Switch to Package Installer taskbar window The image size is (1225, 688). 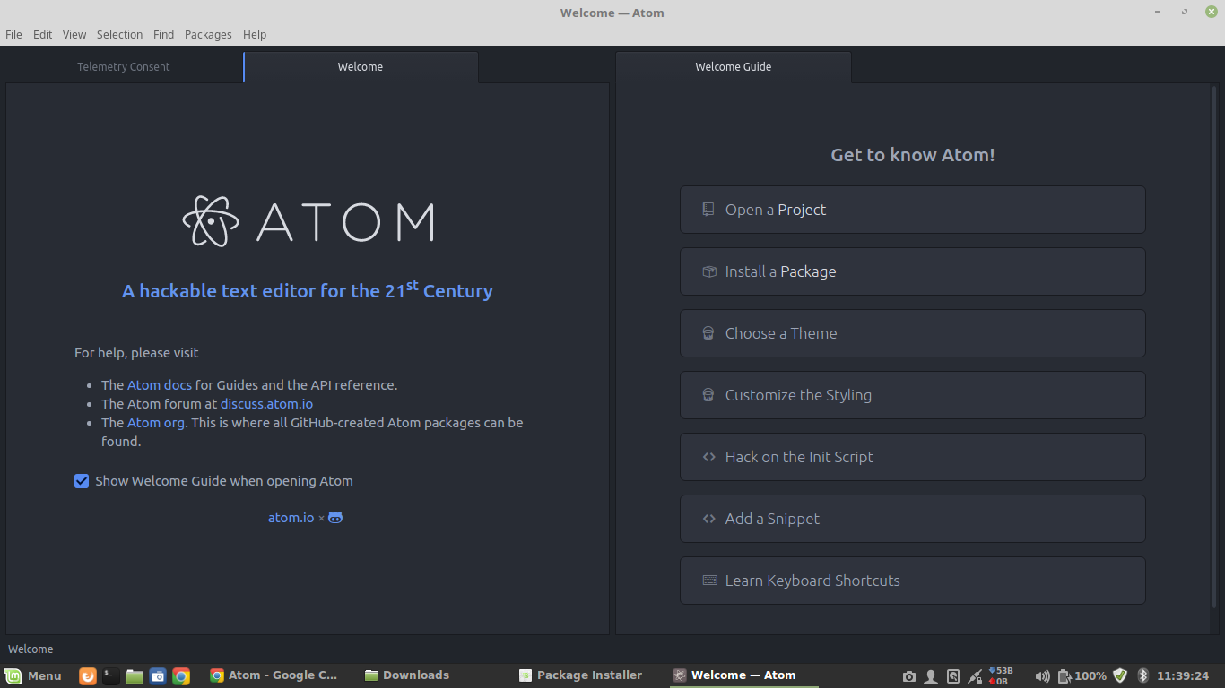coord(581,675)
